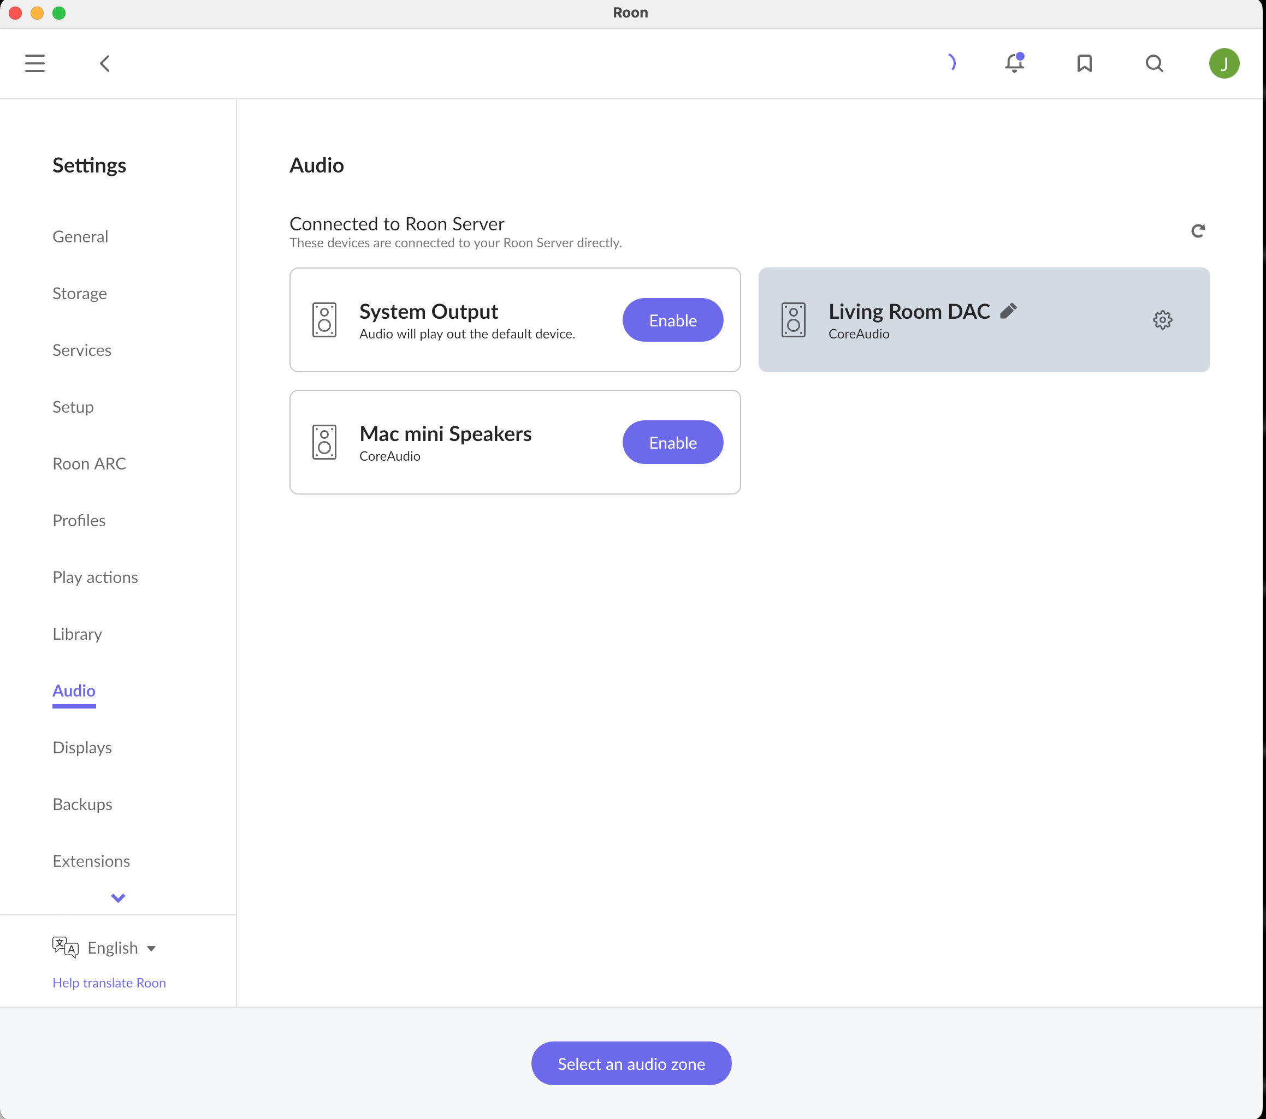Enable the System Output device
Image resolution: width=1266 pixels, height=1119 pixels.
pyautogui.click(x=673, y=320)
